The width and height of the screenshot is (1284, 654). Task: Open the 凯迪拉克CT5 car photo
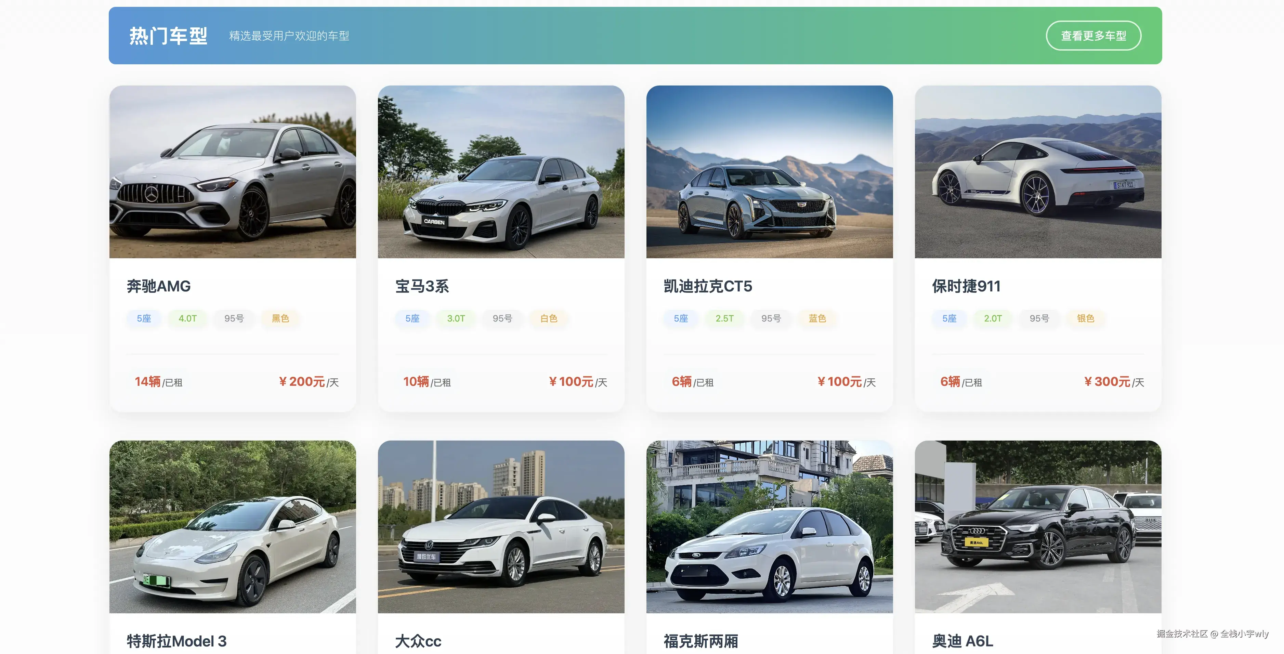click(x=770, y=171)
